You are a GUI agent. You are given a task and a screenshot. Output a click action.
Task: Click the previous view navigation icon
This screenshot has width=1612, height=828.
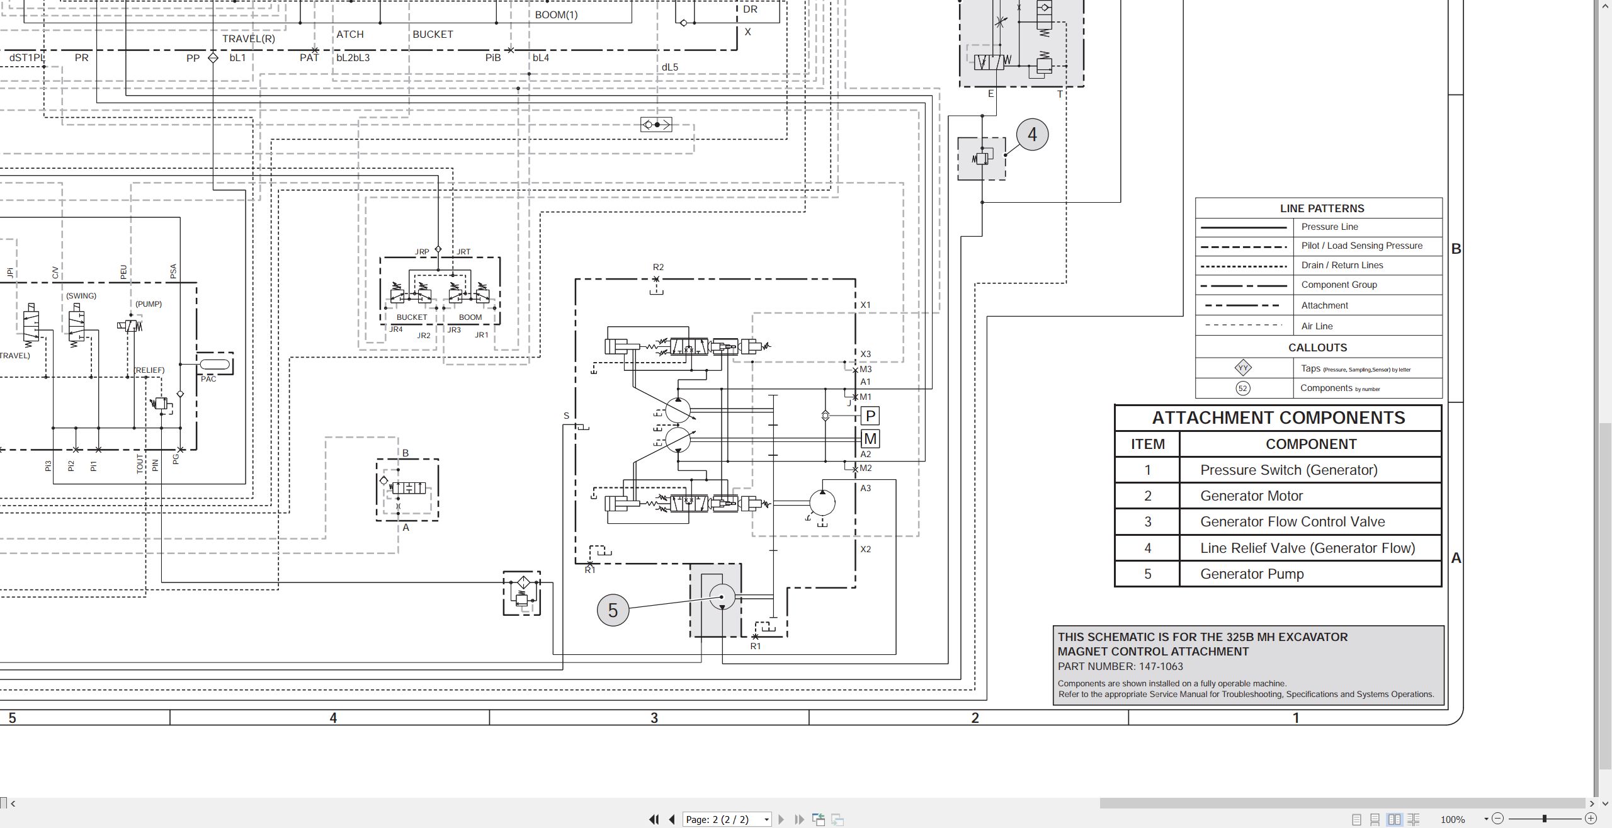(x=819, y=819)
